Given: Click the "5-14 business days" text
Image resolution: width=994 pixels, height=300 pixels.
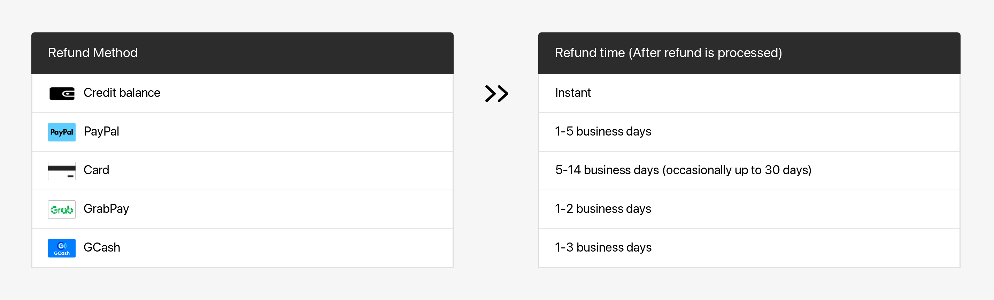Looking at the screenshot, I should 607,170.
